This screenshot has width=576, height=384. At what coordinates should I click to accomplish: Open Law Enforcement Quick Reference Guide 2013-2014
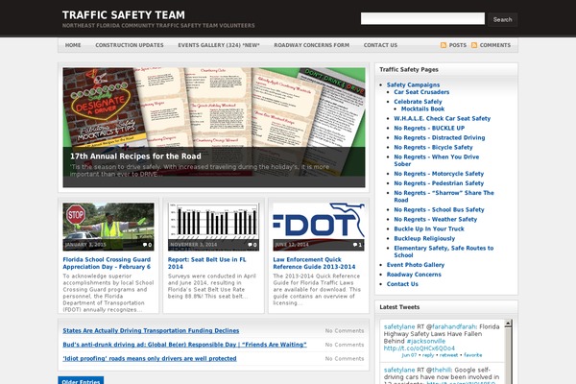tap(314, 263)
